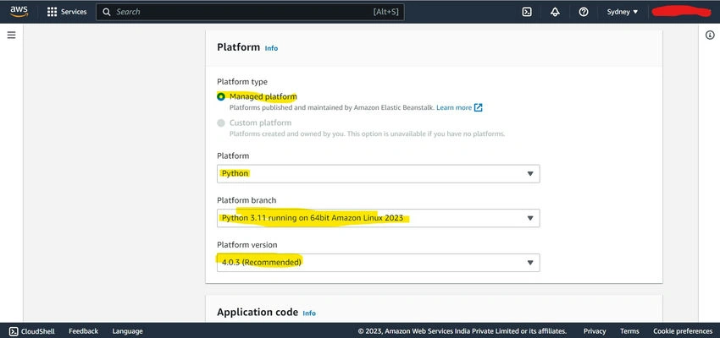Open the Sydney region selector
This screenshot has width=720, height=338.
(623, 12)
